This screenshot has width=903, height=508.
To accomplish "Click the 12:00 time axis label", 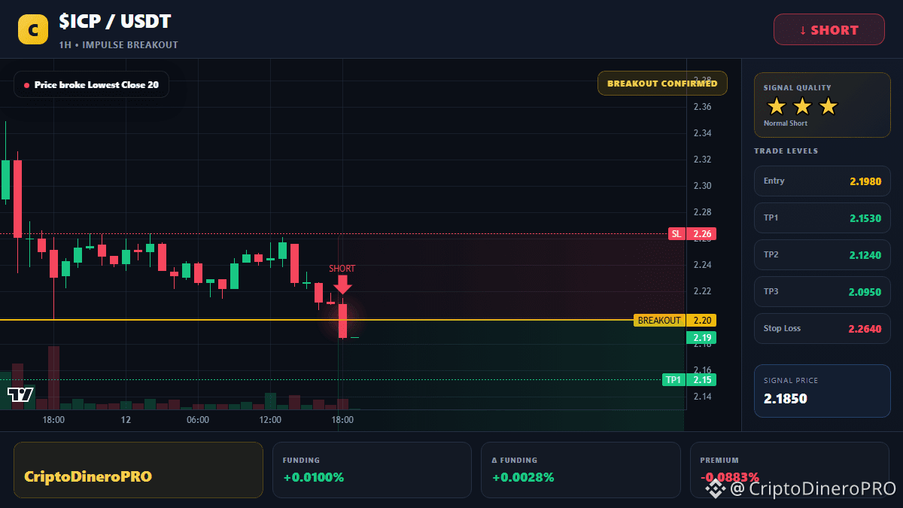I will [270, 420].
